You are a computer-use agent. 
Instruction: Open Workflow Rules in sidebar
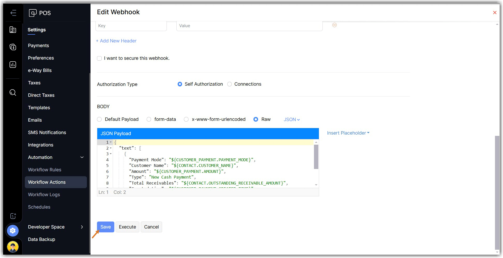(44, 170)
